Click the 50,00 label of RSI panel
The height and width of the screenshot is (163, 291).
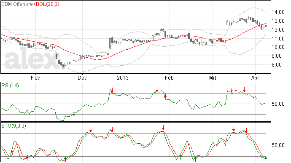tap(278, 104)
